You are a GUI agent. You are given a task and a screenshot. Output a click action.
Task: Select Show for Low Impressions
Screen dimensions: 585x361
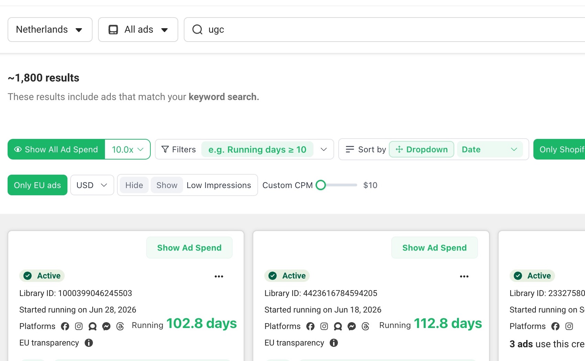[x=167, y=185]
